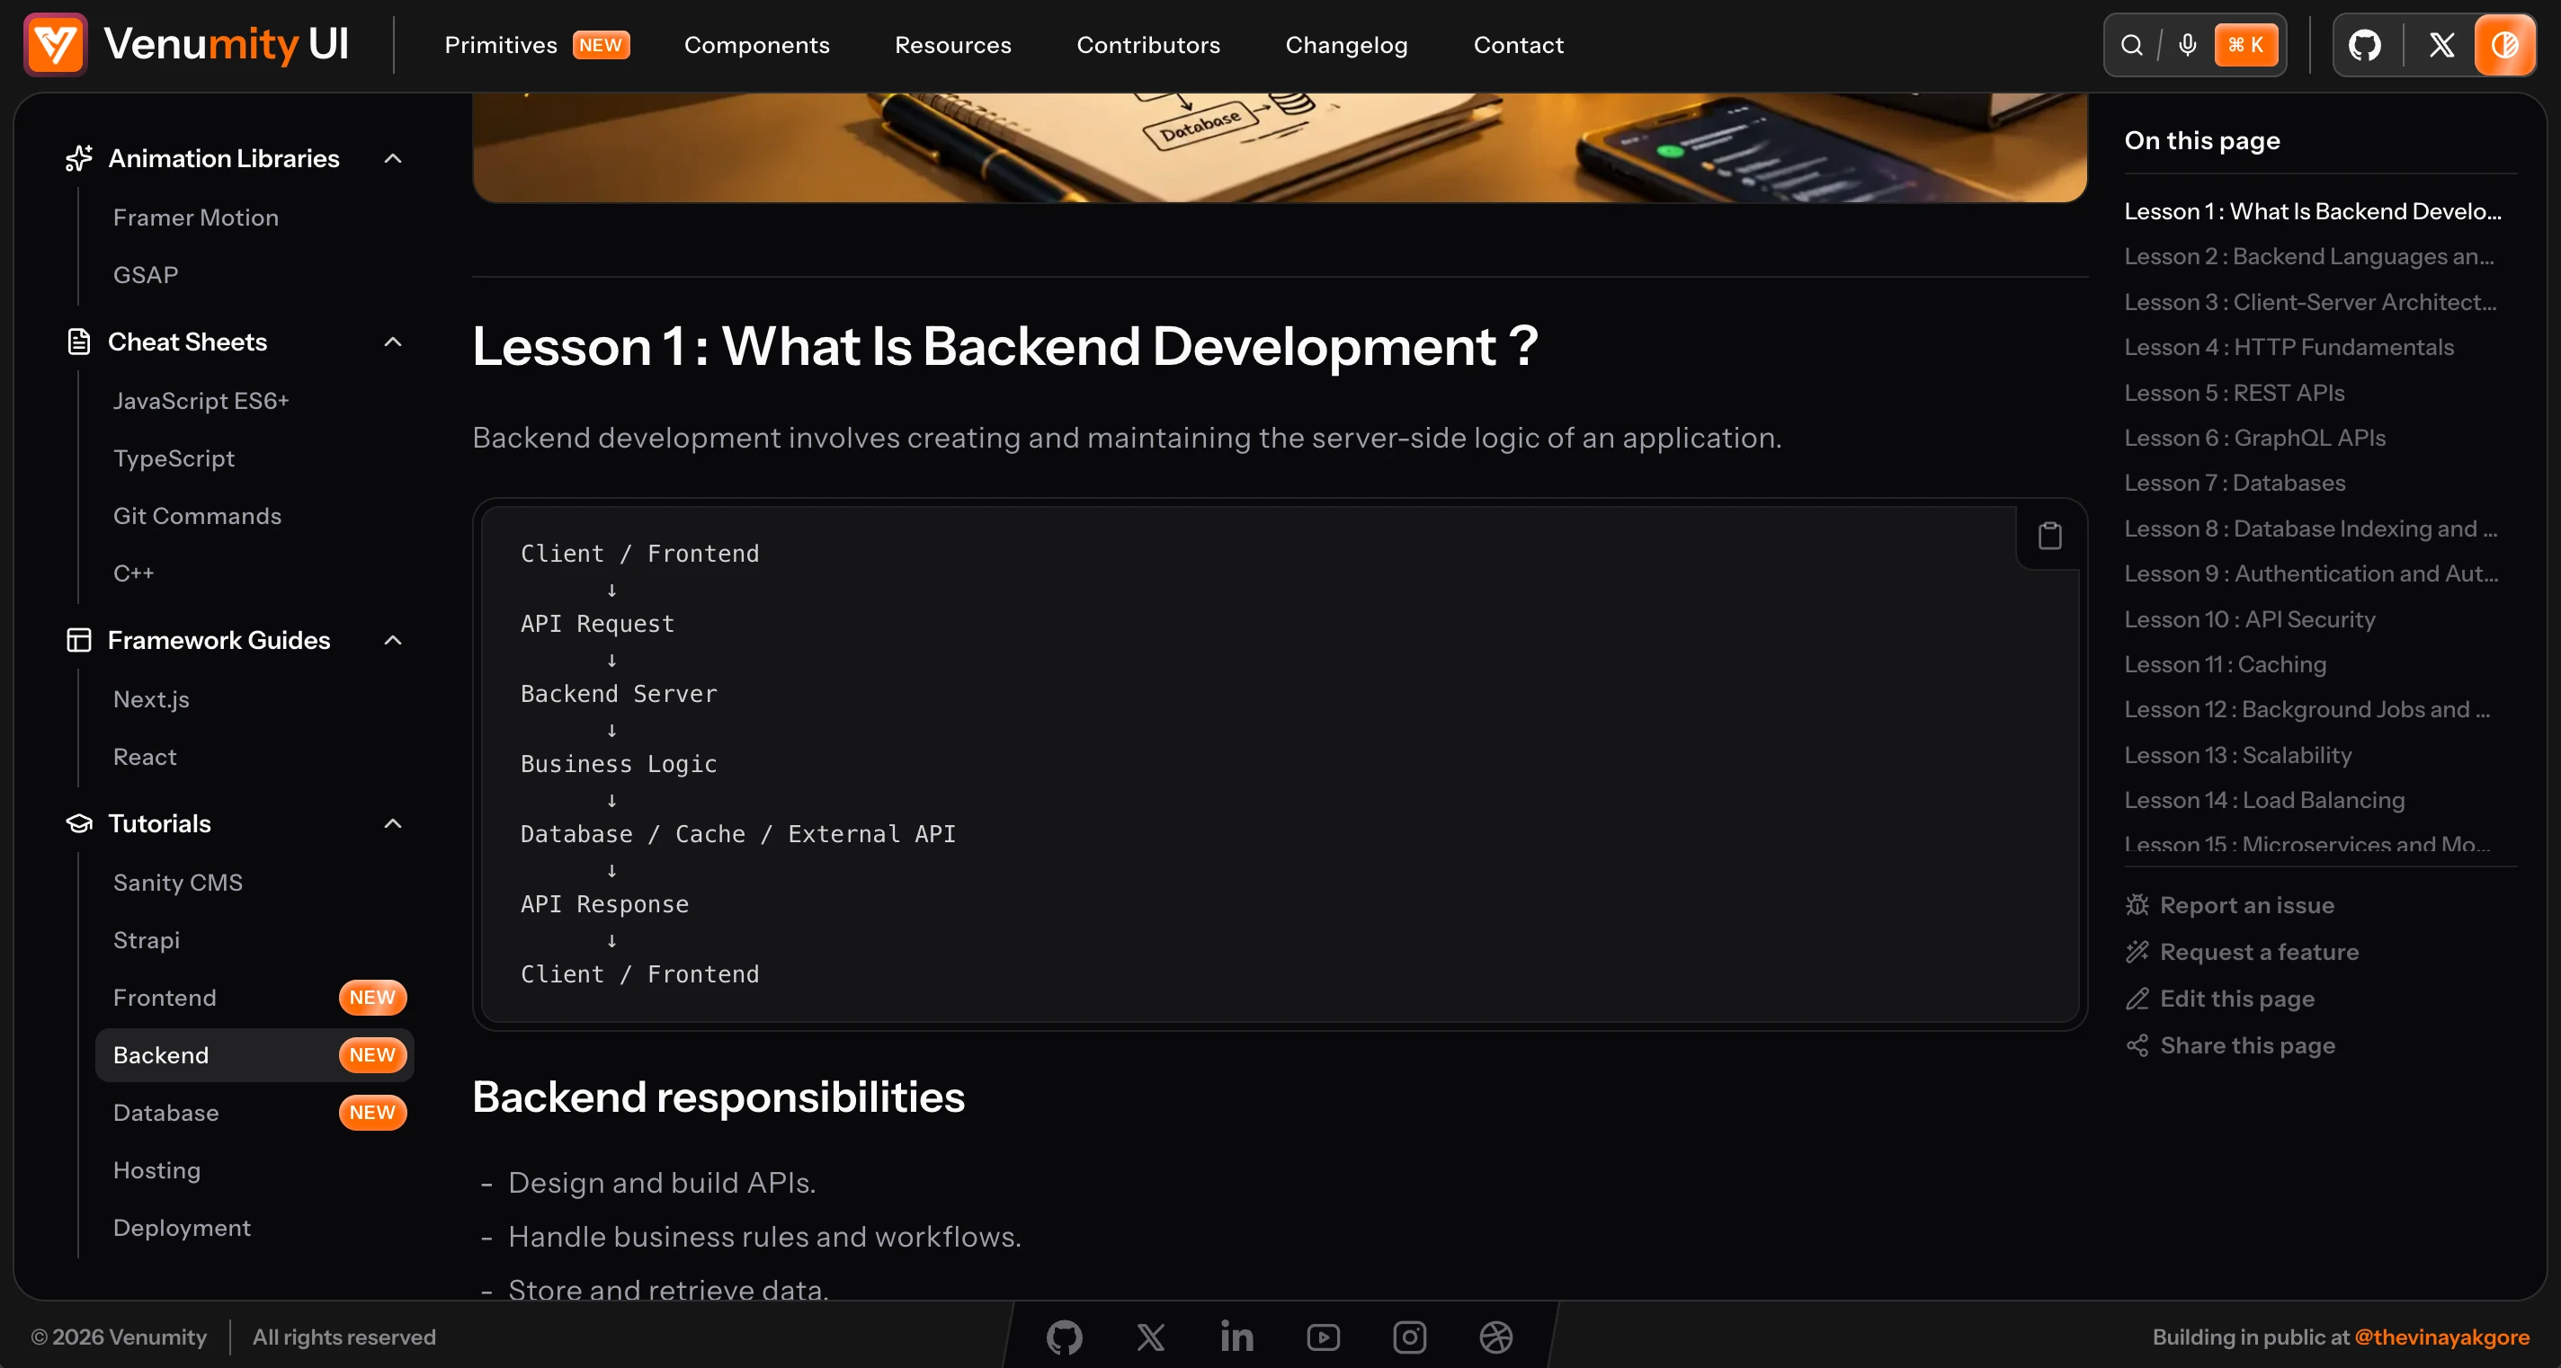Jump to Lesson 11 : Caching

(x=2225, y=663)
